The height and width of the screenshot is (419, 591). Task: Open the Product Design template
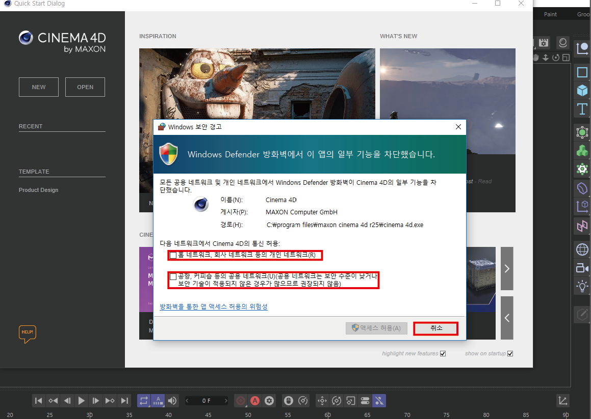38,190
